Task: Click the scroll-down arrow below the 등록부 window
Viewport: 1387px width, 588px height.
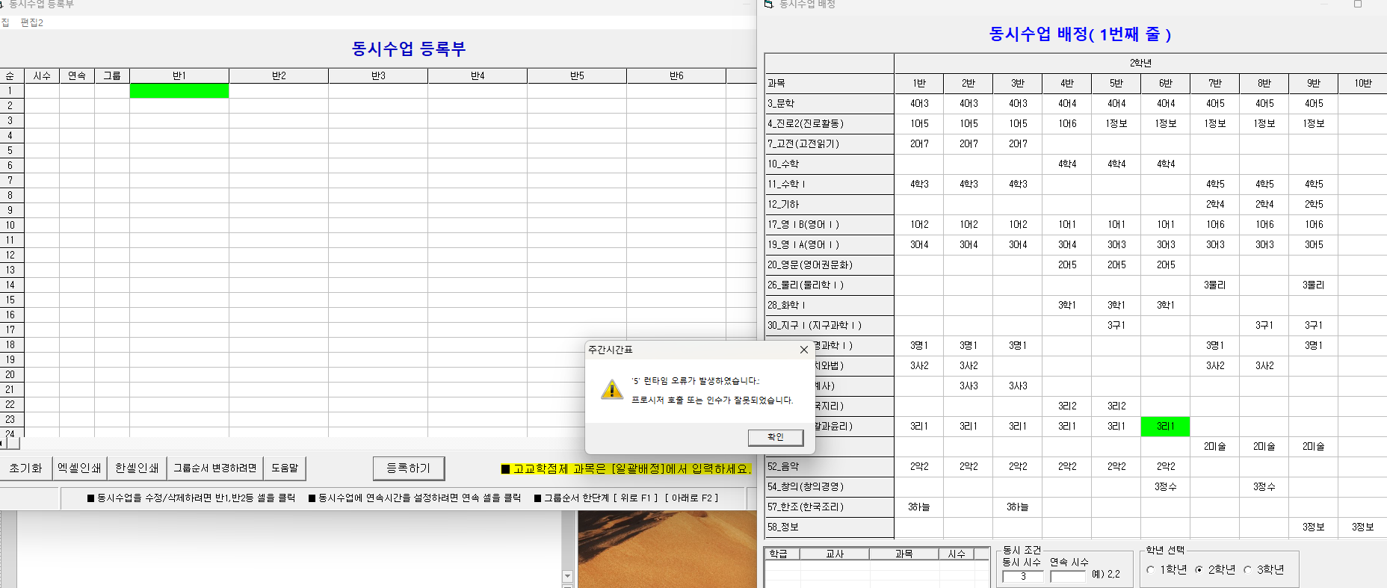Action: 567,576
